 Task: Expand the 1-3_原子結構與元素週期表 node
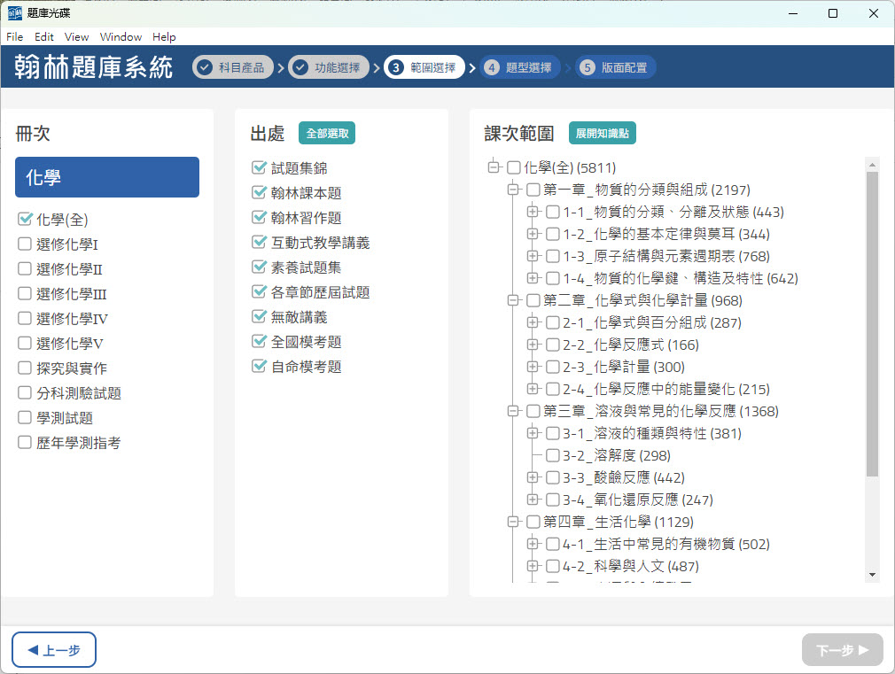pos(533,256)
